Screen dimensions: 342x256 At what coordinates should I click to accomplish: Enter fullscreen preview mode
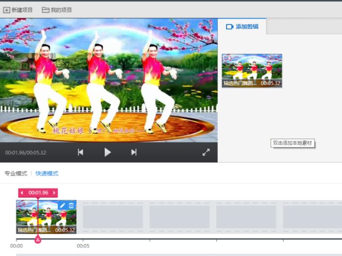tap(206, 153)
